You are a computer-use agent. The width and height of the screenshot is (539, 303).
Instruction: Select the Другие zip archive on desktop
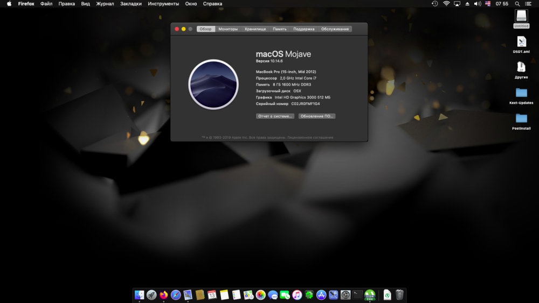tap(521, 70)
